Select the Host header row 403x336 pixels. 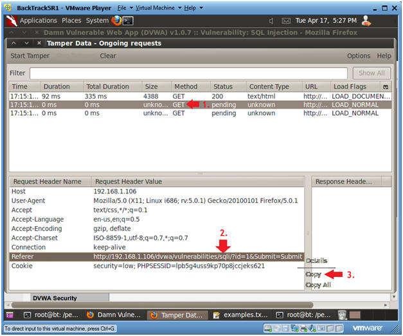coord(157,191)
